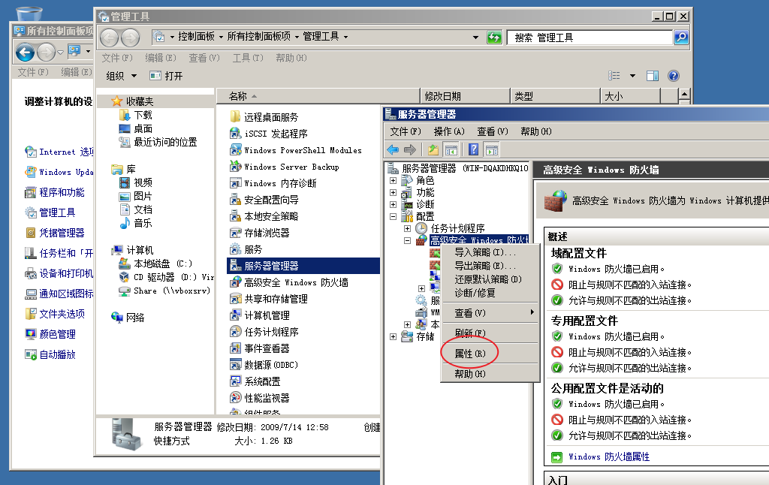Expand 存储 node in Server Manager tree

point(393,337)
